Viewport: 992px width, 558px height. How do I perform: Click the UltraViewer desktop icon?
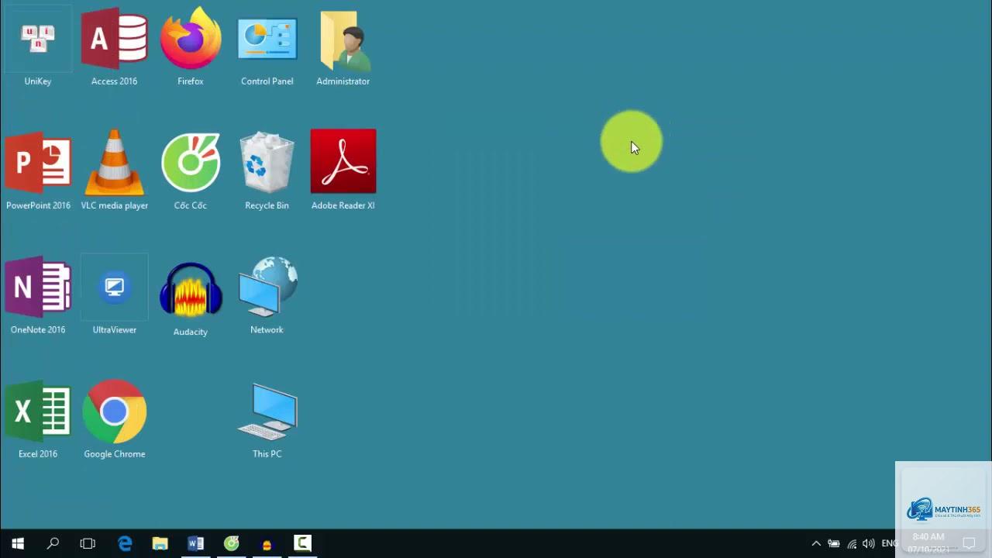[x=114, y=296]
